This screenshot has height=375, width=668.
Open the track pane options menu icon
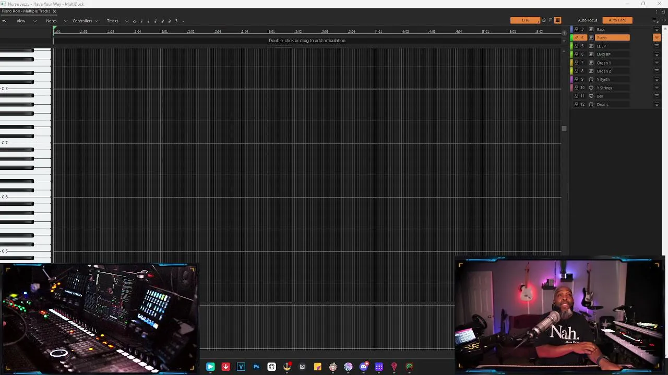point(655,20)
